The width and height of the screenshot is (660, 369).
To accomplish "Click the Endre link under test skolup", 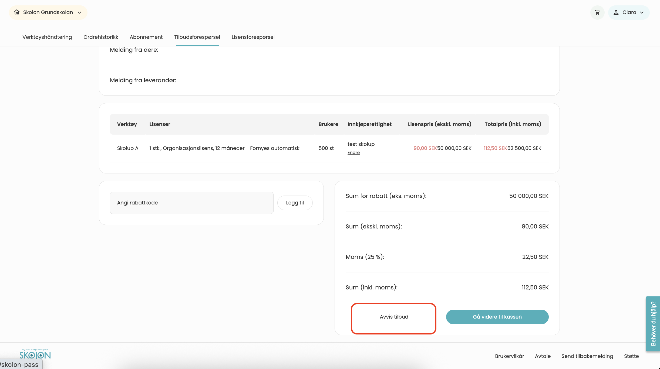I will (353, 152).
